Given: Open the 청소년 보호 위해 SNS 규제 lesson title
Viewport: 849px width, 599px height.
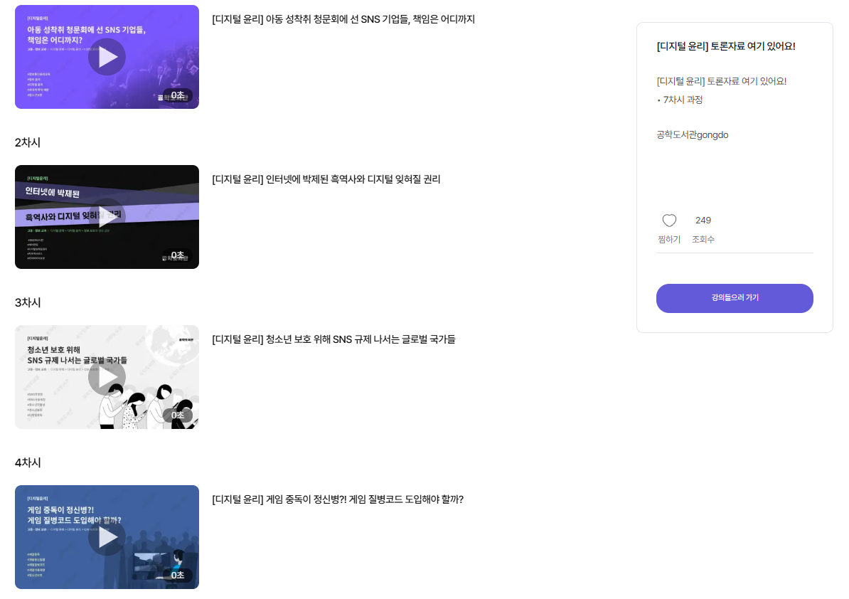Looking at the screenshot, I should click(x=333, y=339).
